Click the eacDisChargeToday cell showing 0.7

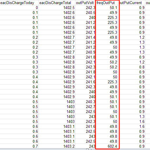[19, 146]
